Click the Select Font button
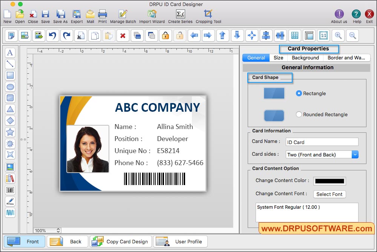 click(329, 194)
